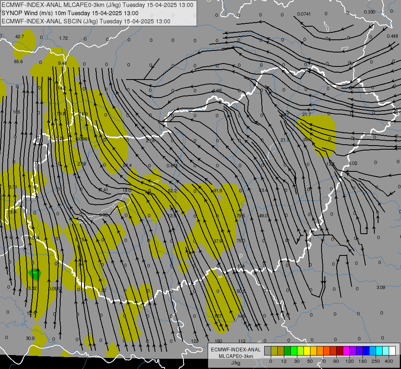The width and height of the screenshot is (401, 369).
Task: Click the map value '7.41'
Action: point(104,190)
